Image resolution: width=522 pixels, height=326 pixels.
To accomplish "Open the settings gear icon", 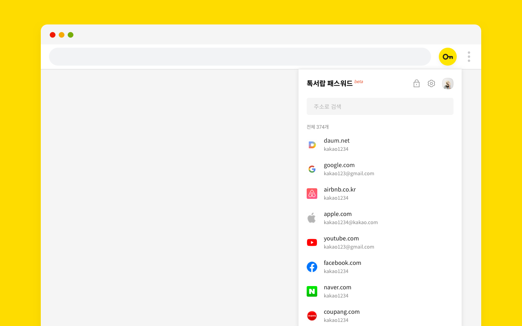I will pyautogui.click(x=431, y=83).
